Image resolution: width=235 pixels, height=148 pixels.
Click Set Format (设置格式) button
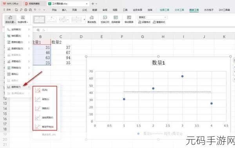click(144, 22)
